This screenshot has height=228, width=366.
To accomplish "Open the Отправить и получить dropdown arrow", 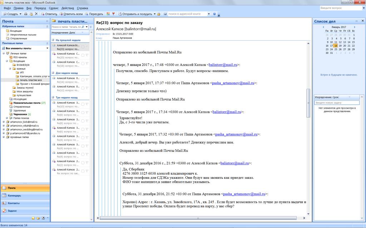I will tap(154, 14).
